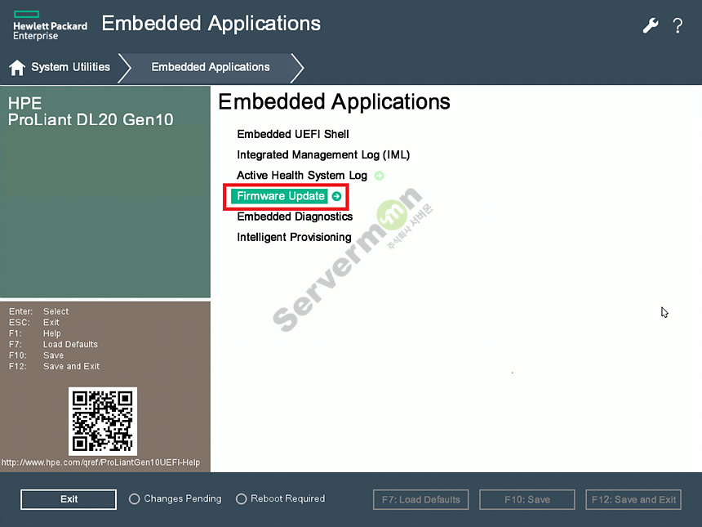Go to the home icon in breadcrumb
Image resolution: width=702 pixels, height=527 pixels.
pos(17,68)
